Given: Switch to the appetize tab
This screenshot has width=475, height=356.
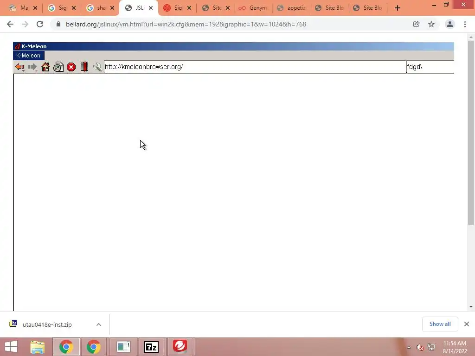Looking at the screenshot, I should tap(292, 8).
